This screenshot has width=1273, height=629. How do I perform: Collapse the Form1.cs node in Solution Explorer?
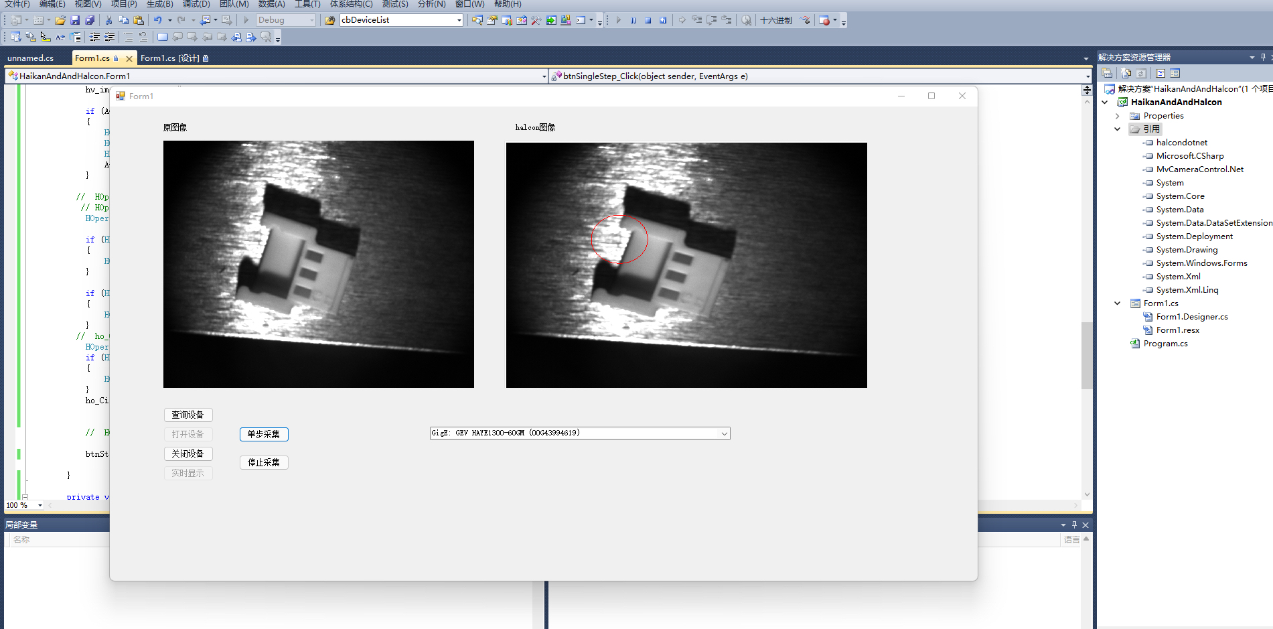point(1118,303)
